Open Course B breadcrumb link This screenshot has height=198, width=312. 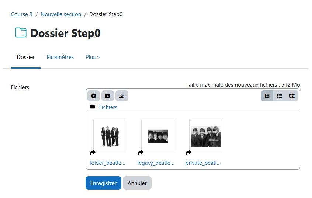[x=22, y=14]
